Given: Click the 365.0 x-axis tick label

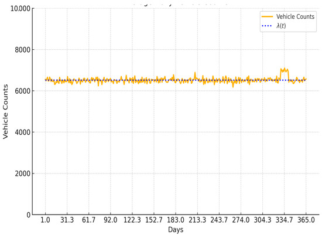Looking at the screenshot, I should pyautogui.click(x=306, y=220).
